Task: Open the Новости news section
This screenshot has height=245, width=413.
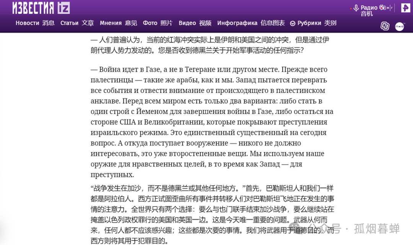Action: click(35, 23)
